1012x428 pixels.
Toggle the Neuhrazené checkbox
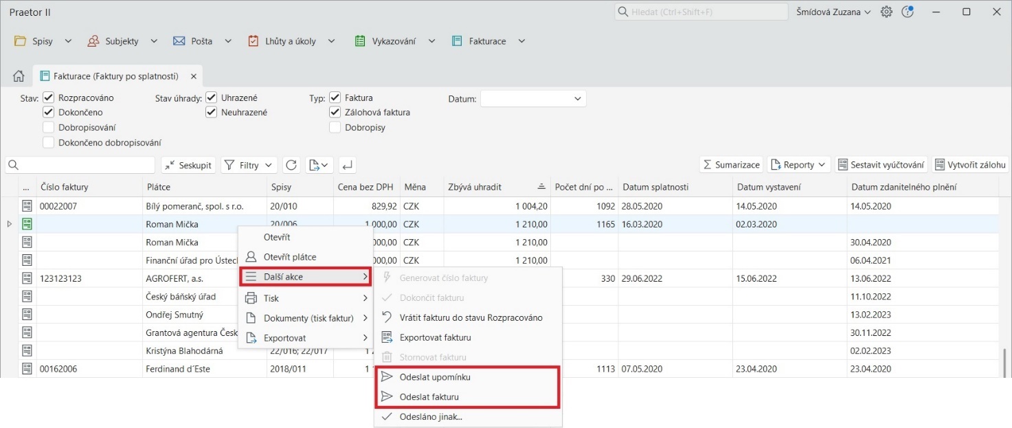click(x=211, y=112)
